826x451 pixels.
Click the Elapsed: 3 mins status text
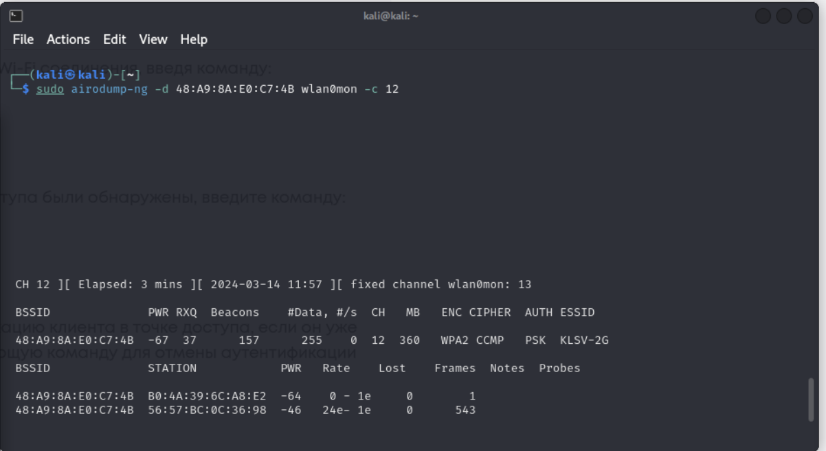131,284
